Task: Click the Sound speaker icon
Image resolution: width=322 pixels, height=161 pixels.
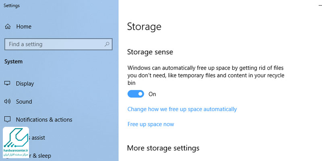Action: [x=7, y=101]
